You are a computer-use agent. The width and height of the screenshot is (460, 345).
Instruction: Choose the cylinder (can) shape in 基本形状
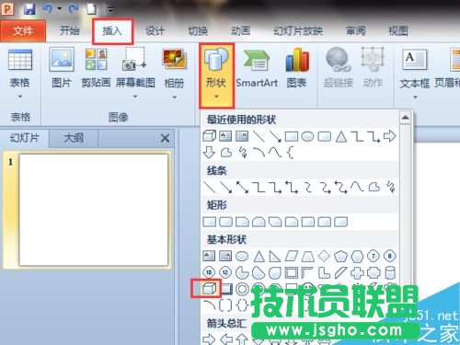pos(390,272)
